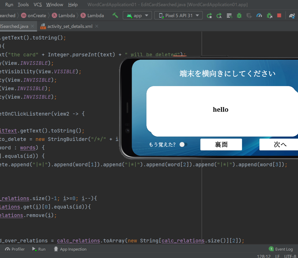Click the Integer.parseInt call in code
This screenshot has width=298, height=258.
81,55
